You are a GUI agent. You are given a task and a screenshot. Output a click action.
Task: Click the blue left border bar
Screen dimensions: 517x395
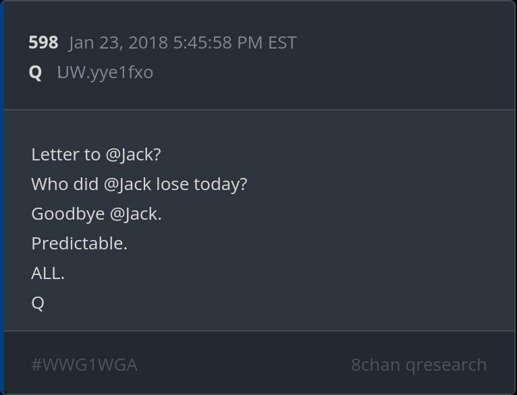pyautogui.click(x=2, y=197)
